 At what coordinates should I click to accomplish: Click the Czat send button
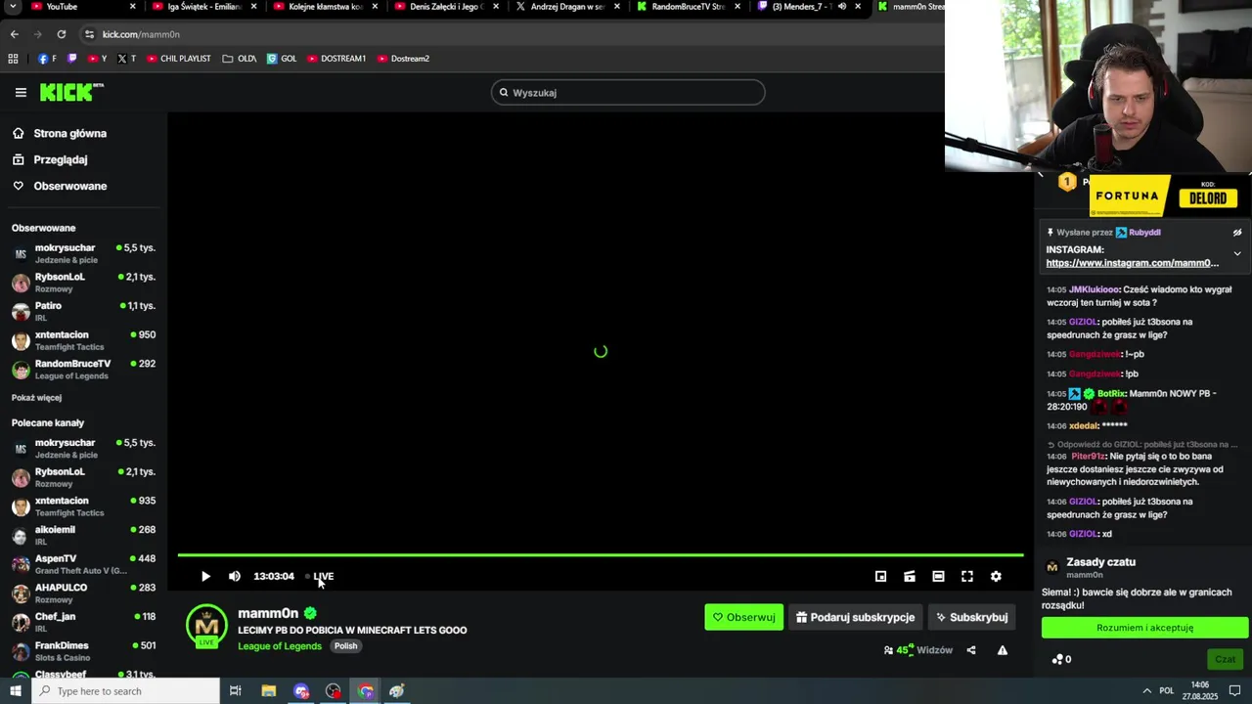pos(1225,659)
